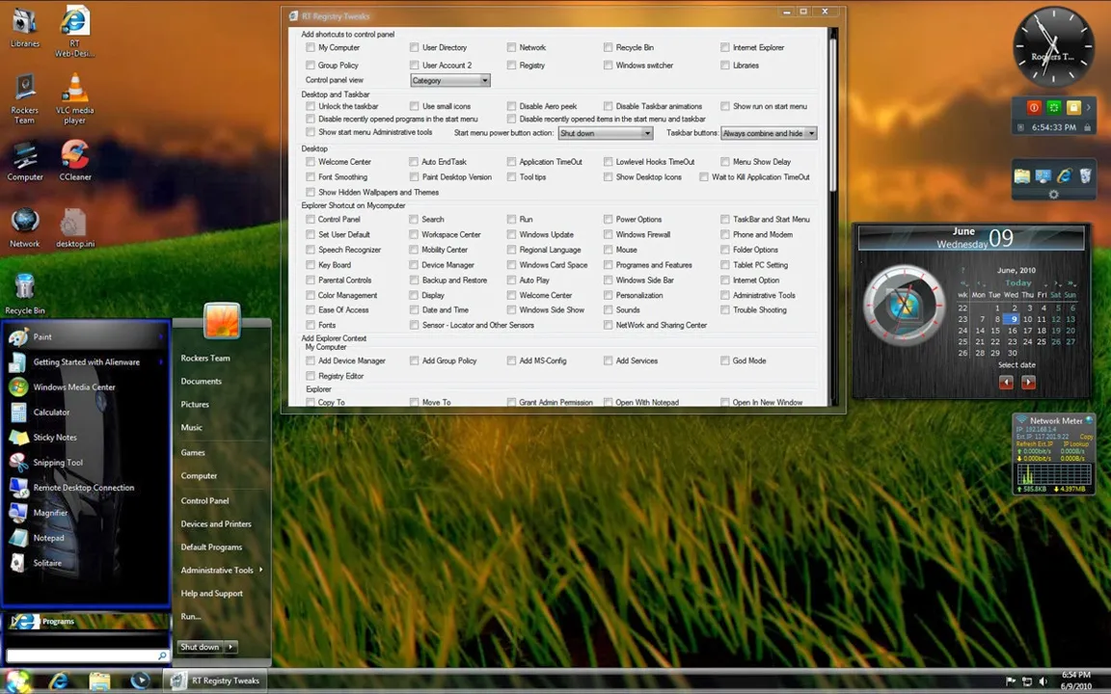Image resolution: width=1111 pixels, height=694 pixels.
Task: Expand the Shut down options arrow
Action: 231,647
